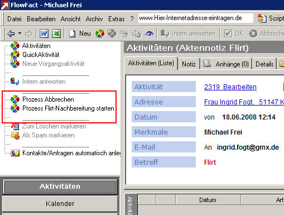Click the eye preview icon

pyautogui.click(x=149, y=34)
